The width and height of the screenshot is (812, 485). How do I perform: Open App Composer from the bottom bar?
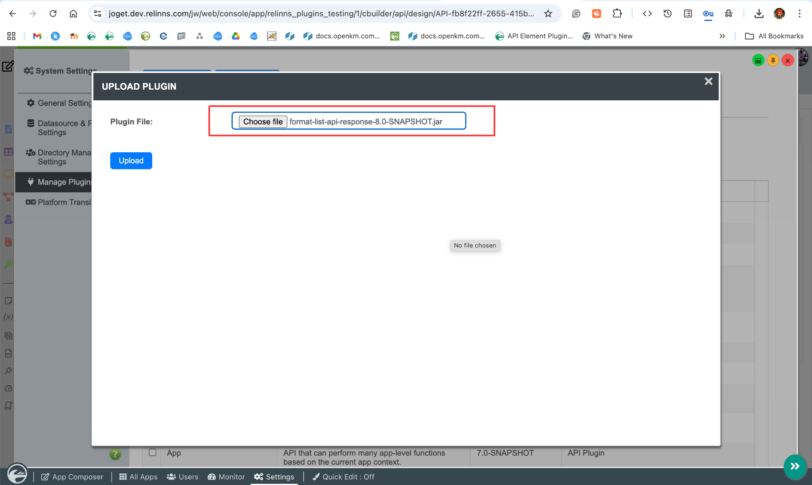(x=72, y=477)
